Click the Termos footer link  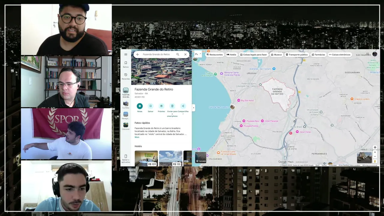324,165
